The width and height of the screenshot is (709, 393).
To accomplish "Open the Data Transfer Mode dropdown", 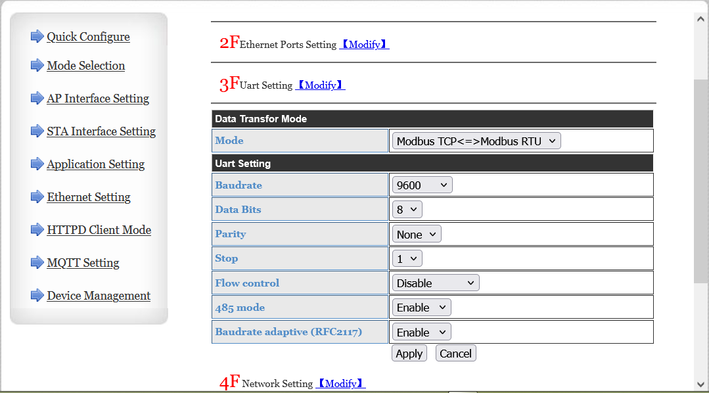I will (476, 141).
